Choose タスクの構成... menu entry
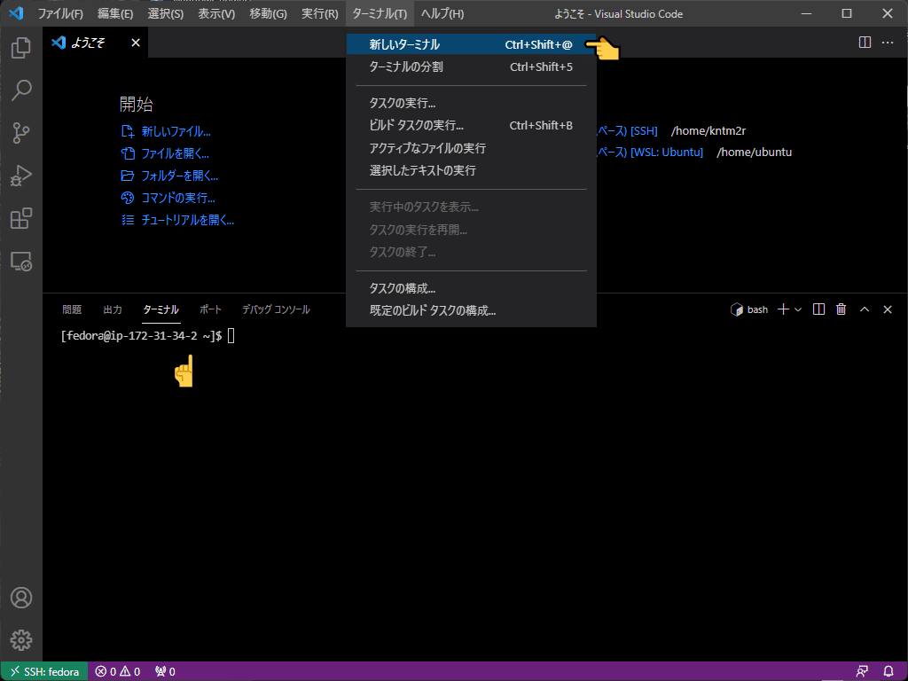Screen dimensions: 908x681 pyautogui.click(x=472, y=288)
